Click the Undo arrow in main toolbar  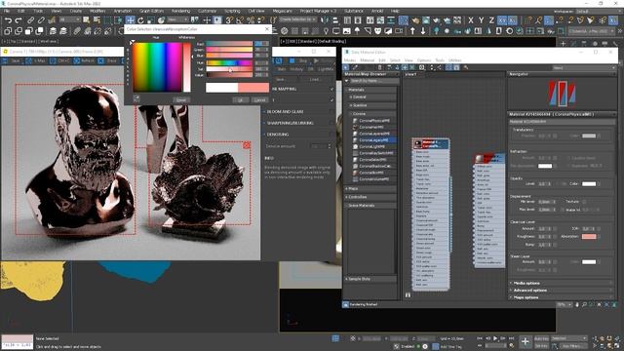click(8, 19)
